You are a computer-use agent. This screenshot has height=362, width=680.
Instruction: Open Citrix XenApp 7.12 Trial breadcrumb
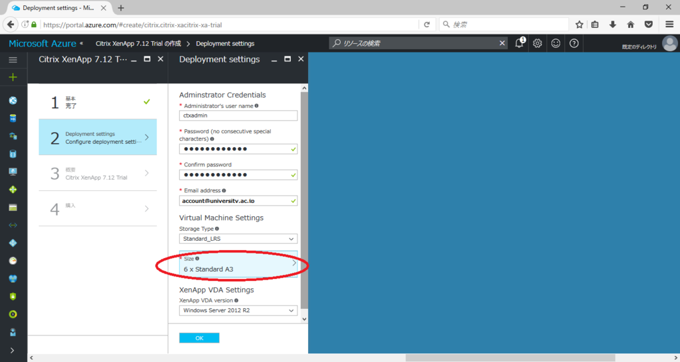click(138, 43)
